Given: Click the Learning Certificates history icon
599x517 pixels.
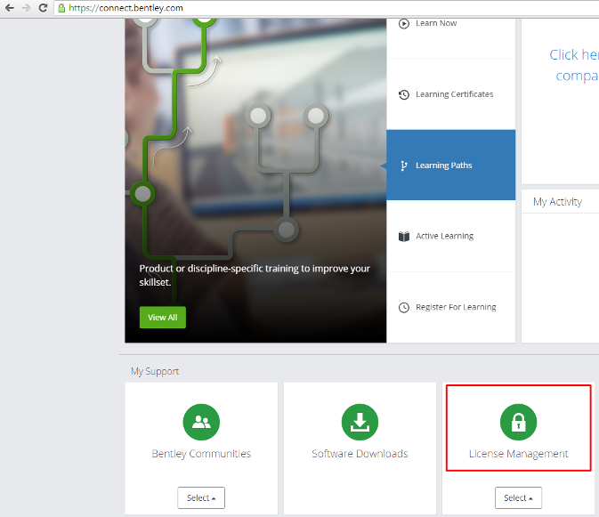Looking at the screenshot, I should pos(404,94).
